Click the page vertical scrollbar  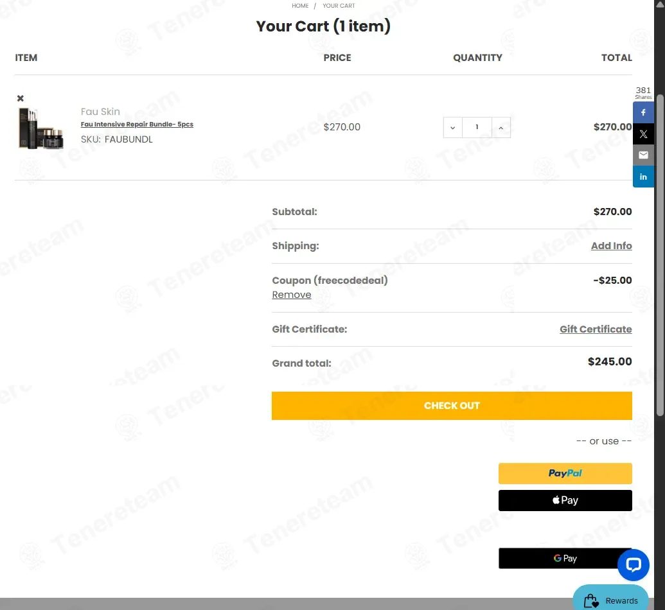click(659, 254)
